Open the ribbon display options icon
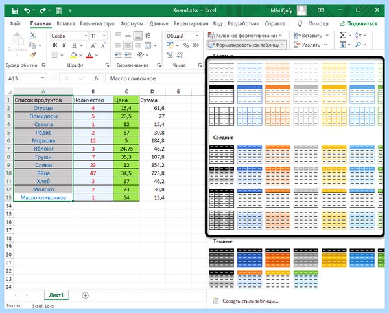This screenshot has height=313, width=389. coord(320,10)
